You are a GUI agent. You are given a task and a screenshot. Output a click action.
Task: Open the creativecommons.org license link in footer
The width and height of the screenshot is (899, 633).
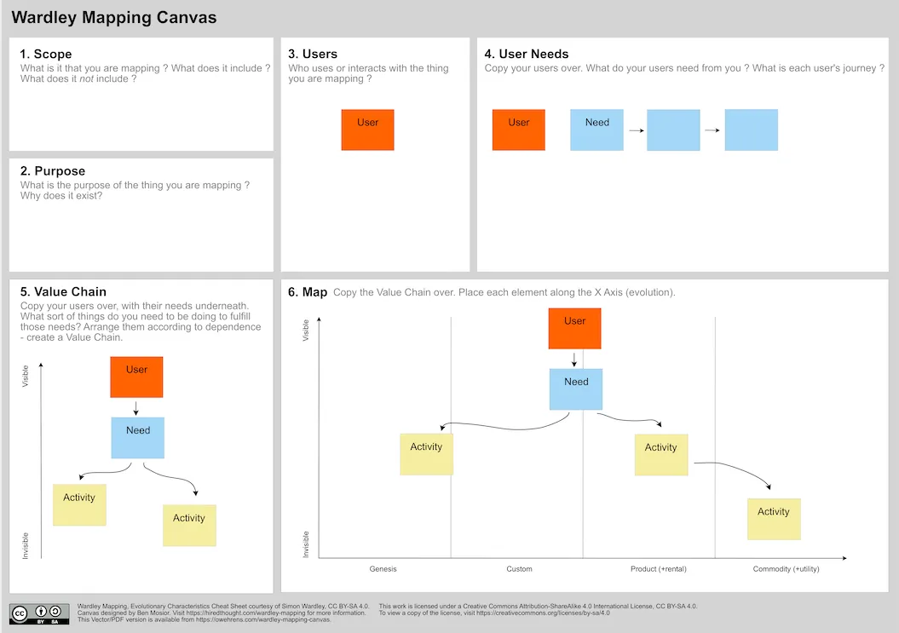tap(543, 613)
